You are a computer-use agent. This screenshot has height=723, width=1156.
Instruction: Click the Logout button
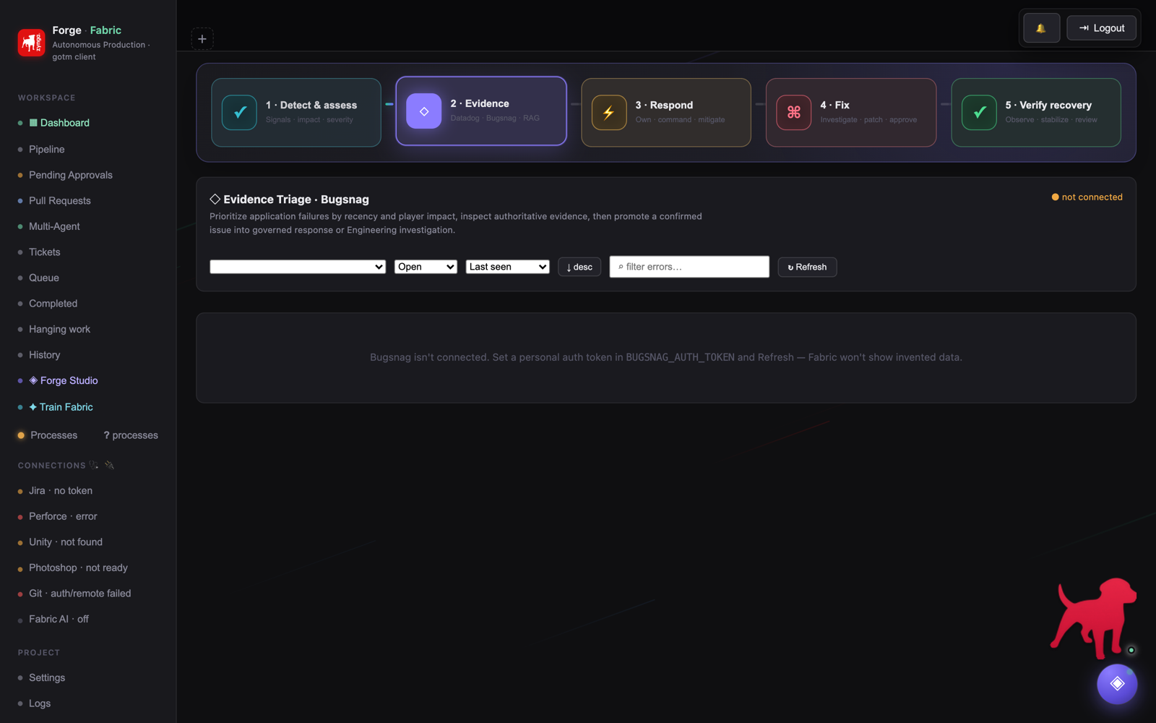[1101, 28]
